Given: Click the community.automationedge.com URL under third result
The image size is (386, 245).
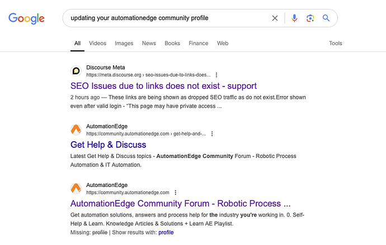Looking at the screenshot, I should [128, 193].
